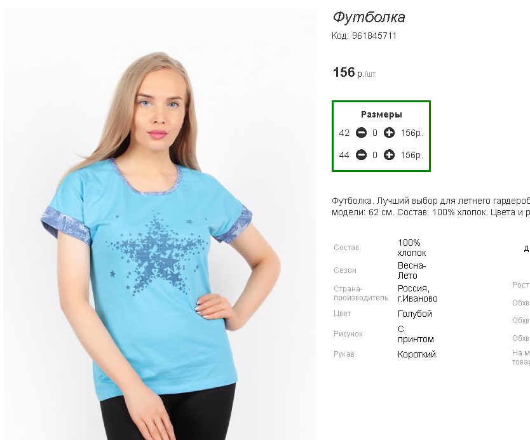Select the Весна-Лето season value
The height and width of the screenshot is (440, 530).
point(411,270)
